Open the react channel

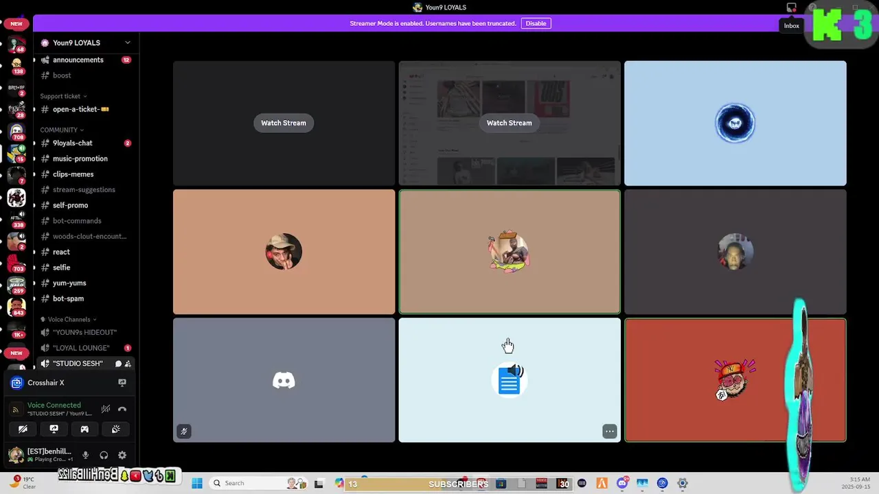tap(85, 252)
